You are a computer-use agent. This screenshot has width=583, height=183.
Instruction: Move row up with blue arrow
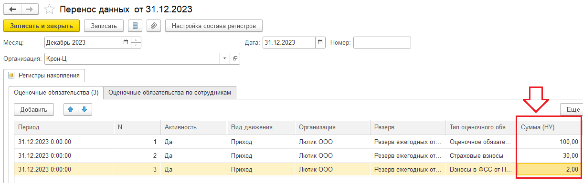click(x=71, y=109)
